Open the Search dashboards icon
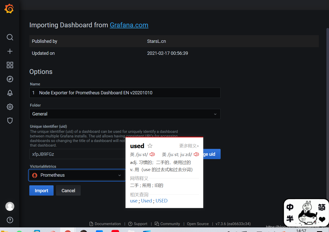 click(x=10, y=37)
